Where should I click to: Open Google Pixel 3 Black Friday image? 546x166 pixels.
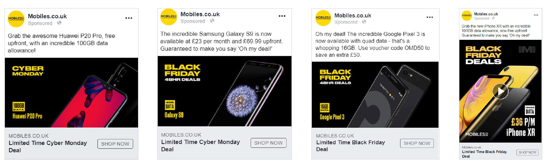(x=375, y=94)
